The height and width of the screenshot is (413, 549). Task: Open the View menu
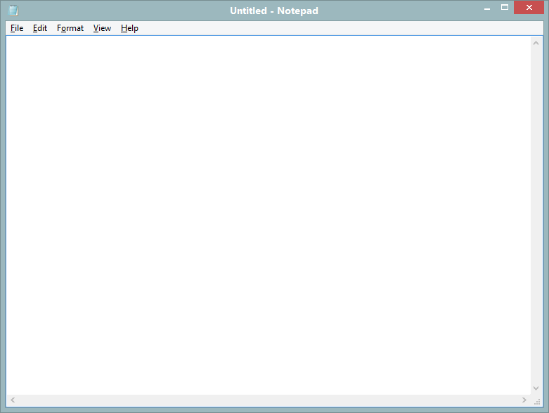pyautogui.click(x=102, y=28)
